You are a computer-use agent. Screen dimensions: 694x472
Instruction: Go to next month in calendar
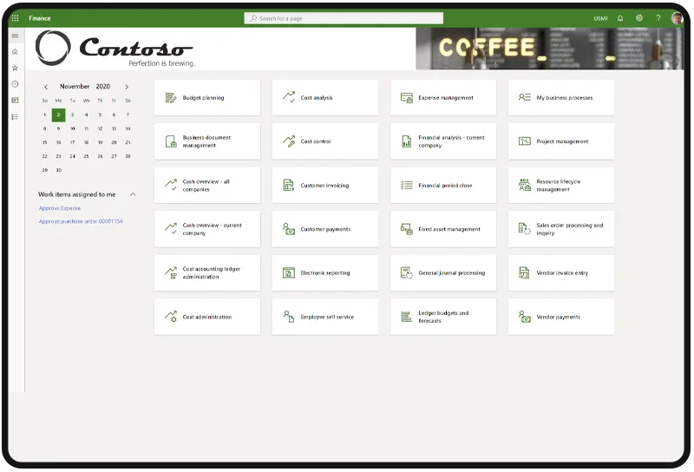127,87
